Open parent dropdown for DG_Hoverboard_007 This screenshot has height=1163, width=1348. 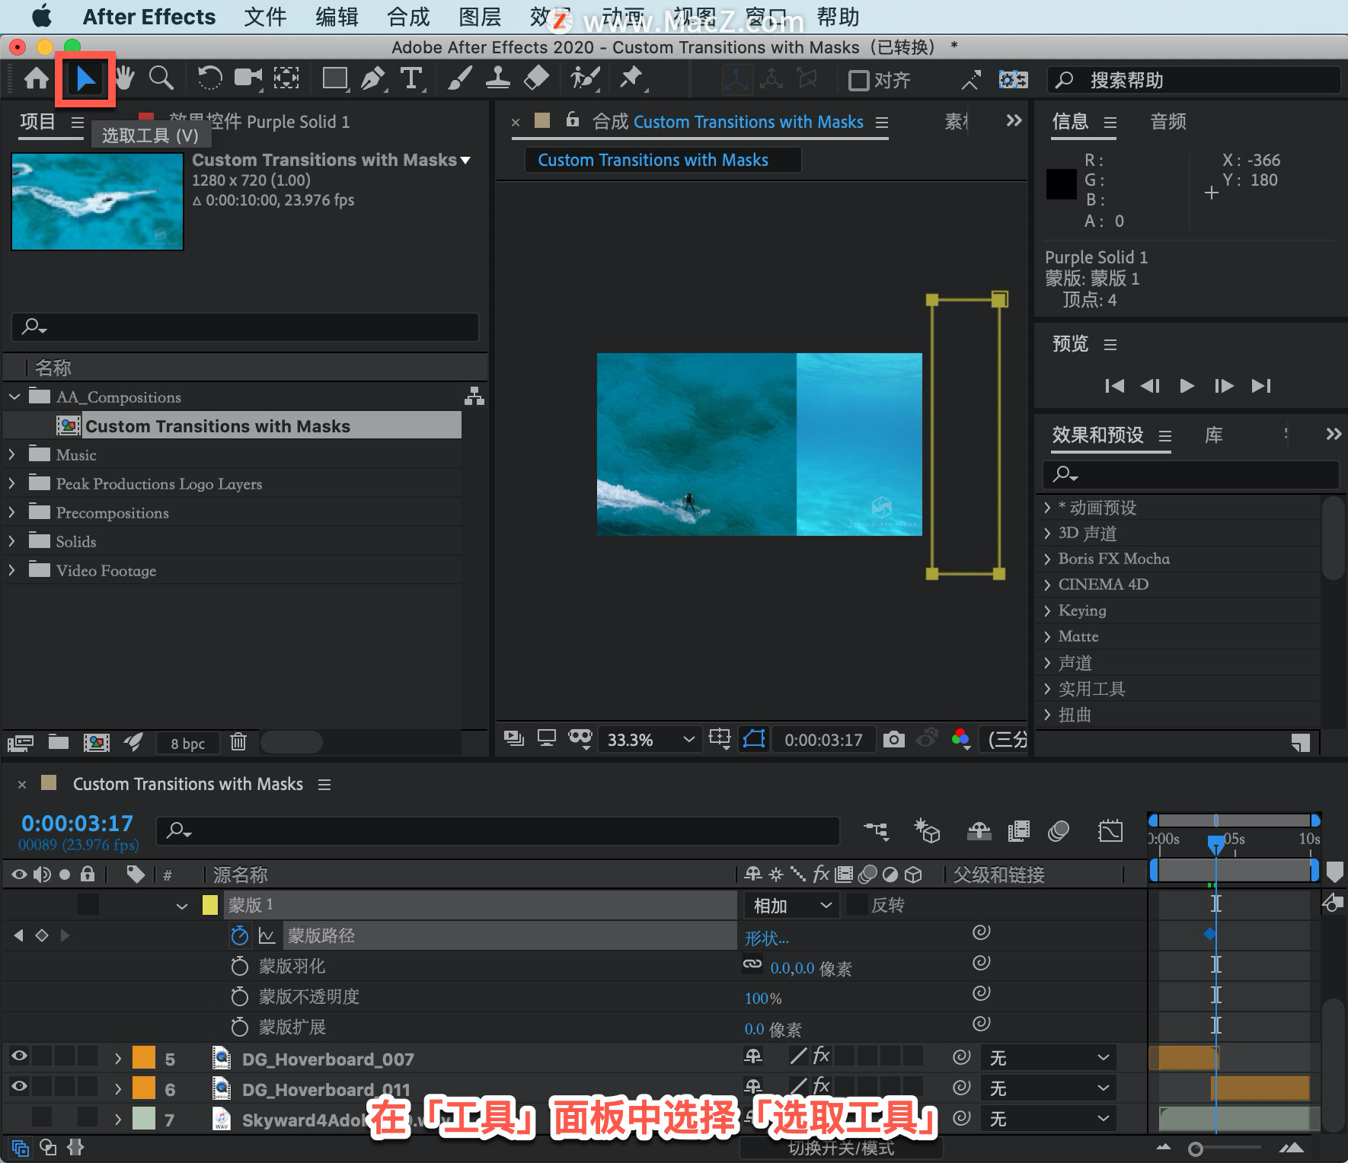(x=1049, y=1057)
